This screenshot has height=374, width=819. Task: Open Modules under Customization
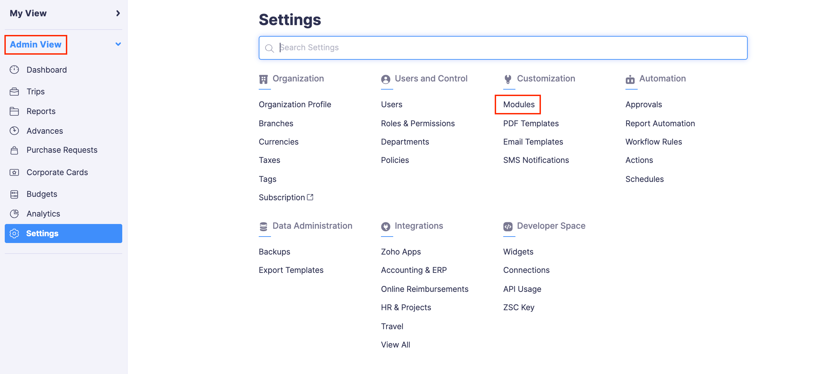click(x=519, y=105)
